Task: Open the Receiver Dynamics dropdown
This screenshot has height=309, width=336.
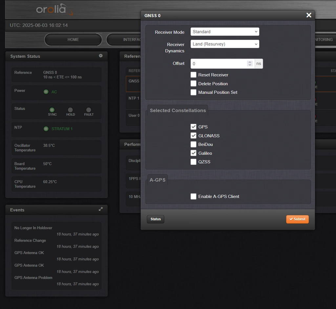Action: (x=225, y=44)
